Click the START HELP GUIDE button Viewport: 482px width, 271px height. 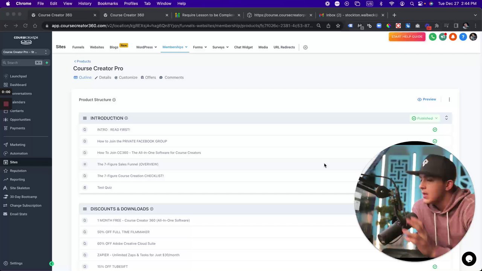click(x=407, y=37)
